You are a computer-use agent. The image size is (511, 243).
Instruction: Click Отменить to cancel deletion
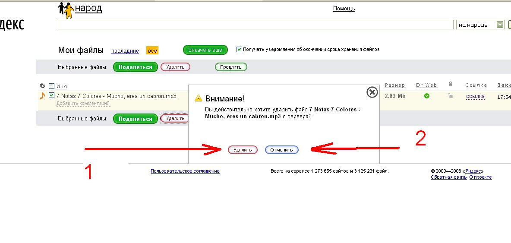(x=281, y=150)
